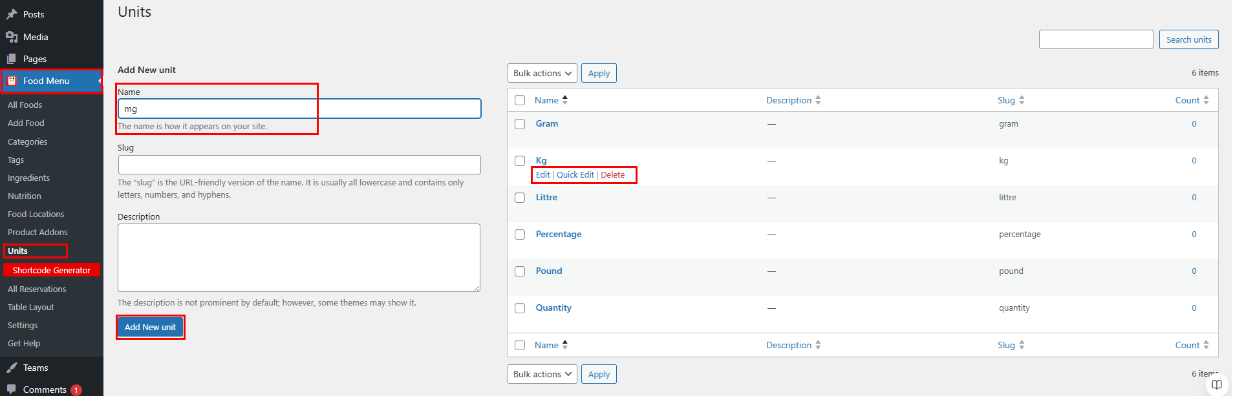Click the open-book icon button
The height and width of the screenshot is (396, 1233).
coord(1217,384)
